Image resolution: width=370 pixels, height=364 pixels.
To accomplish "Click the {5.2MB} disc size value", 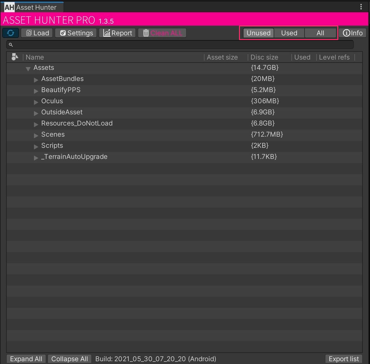I will (x=263, y=90).
